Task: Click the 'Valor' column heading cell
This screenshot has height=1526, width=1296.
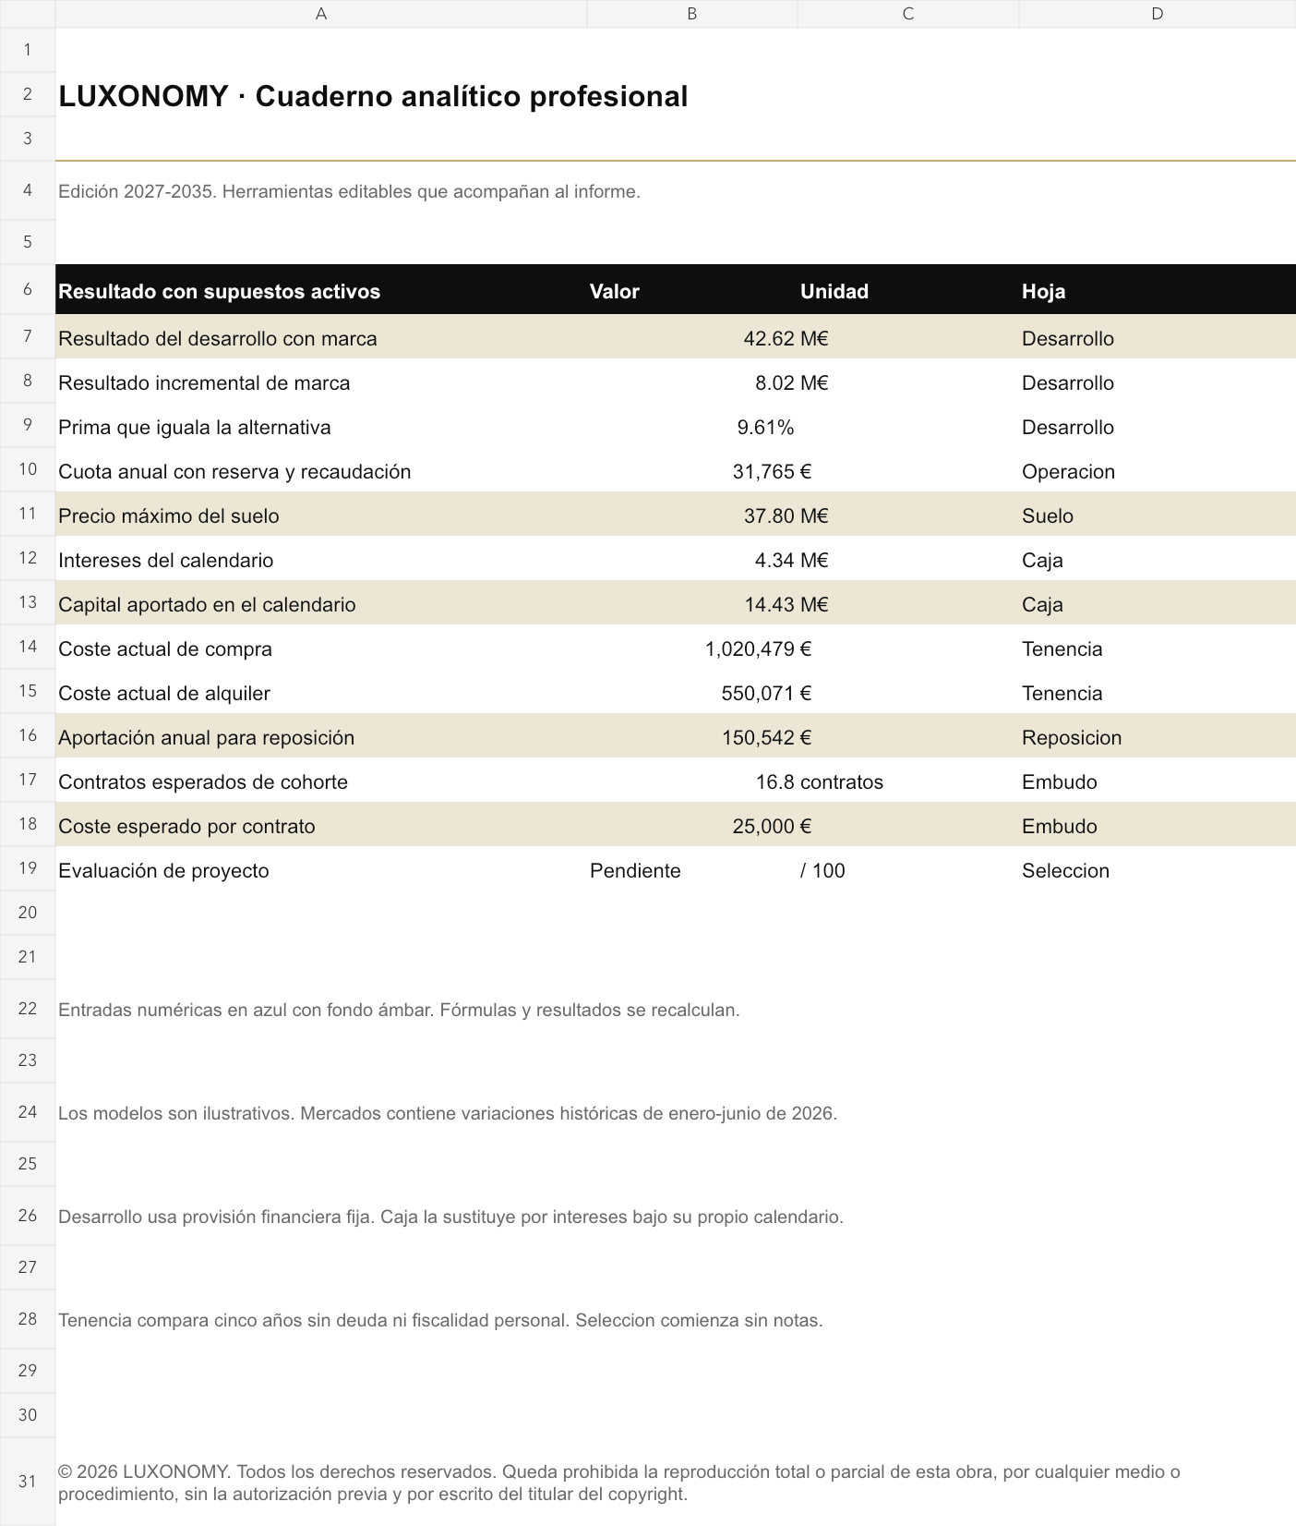Action: pos(692,291)
